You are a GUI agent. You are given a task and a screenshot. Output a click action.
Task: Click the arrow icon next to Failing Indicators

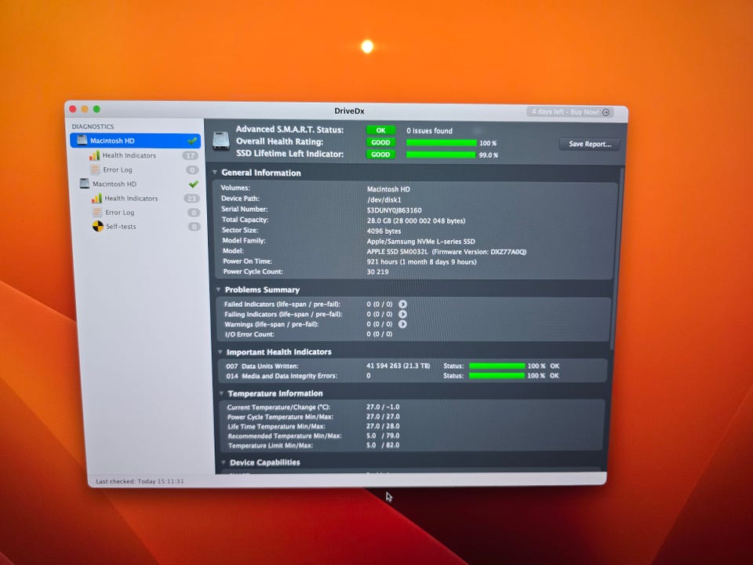click(x=402, y=314)
